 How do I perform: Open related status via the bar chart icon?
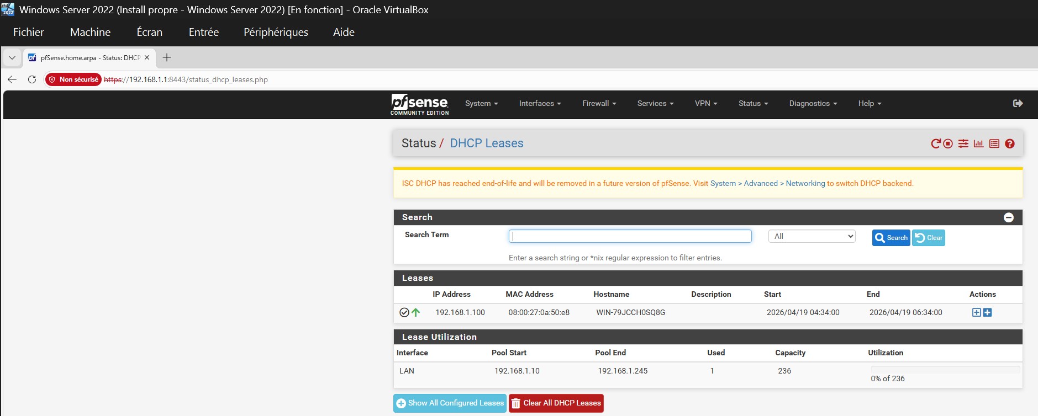(x=979, y=143)
